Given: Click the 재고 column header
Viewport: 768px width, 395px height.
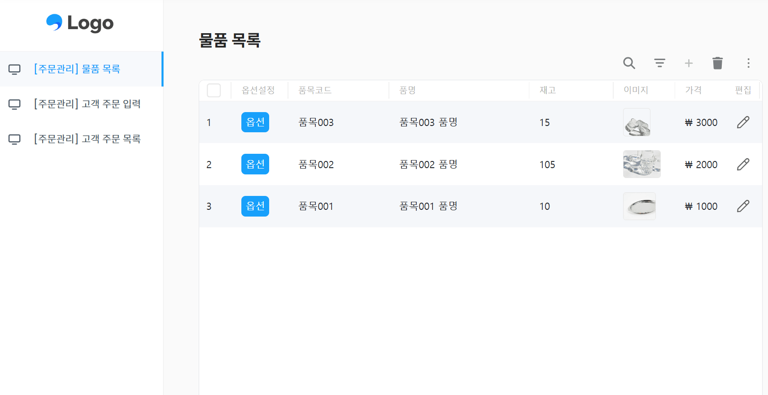Looking at the screenshot, I should (x=548, y=91).
